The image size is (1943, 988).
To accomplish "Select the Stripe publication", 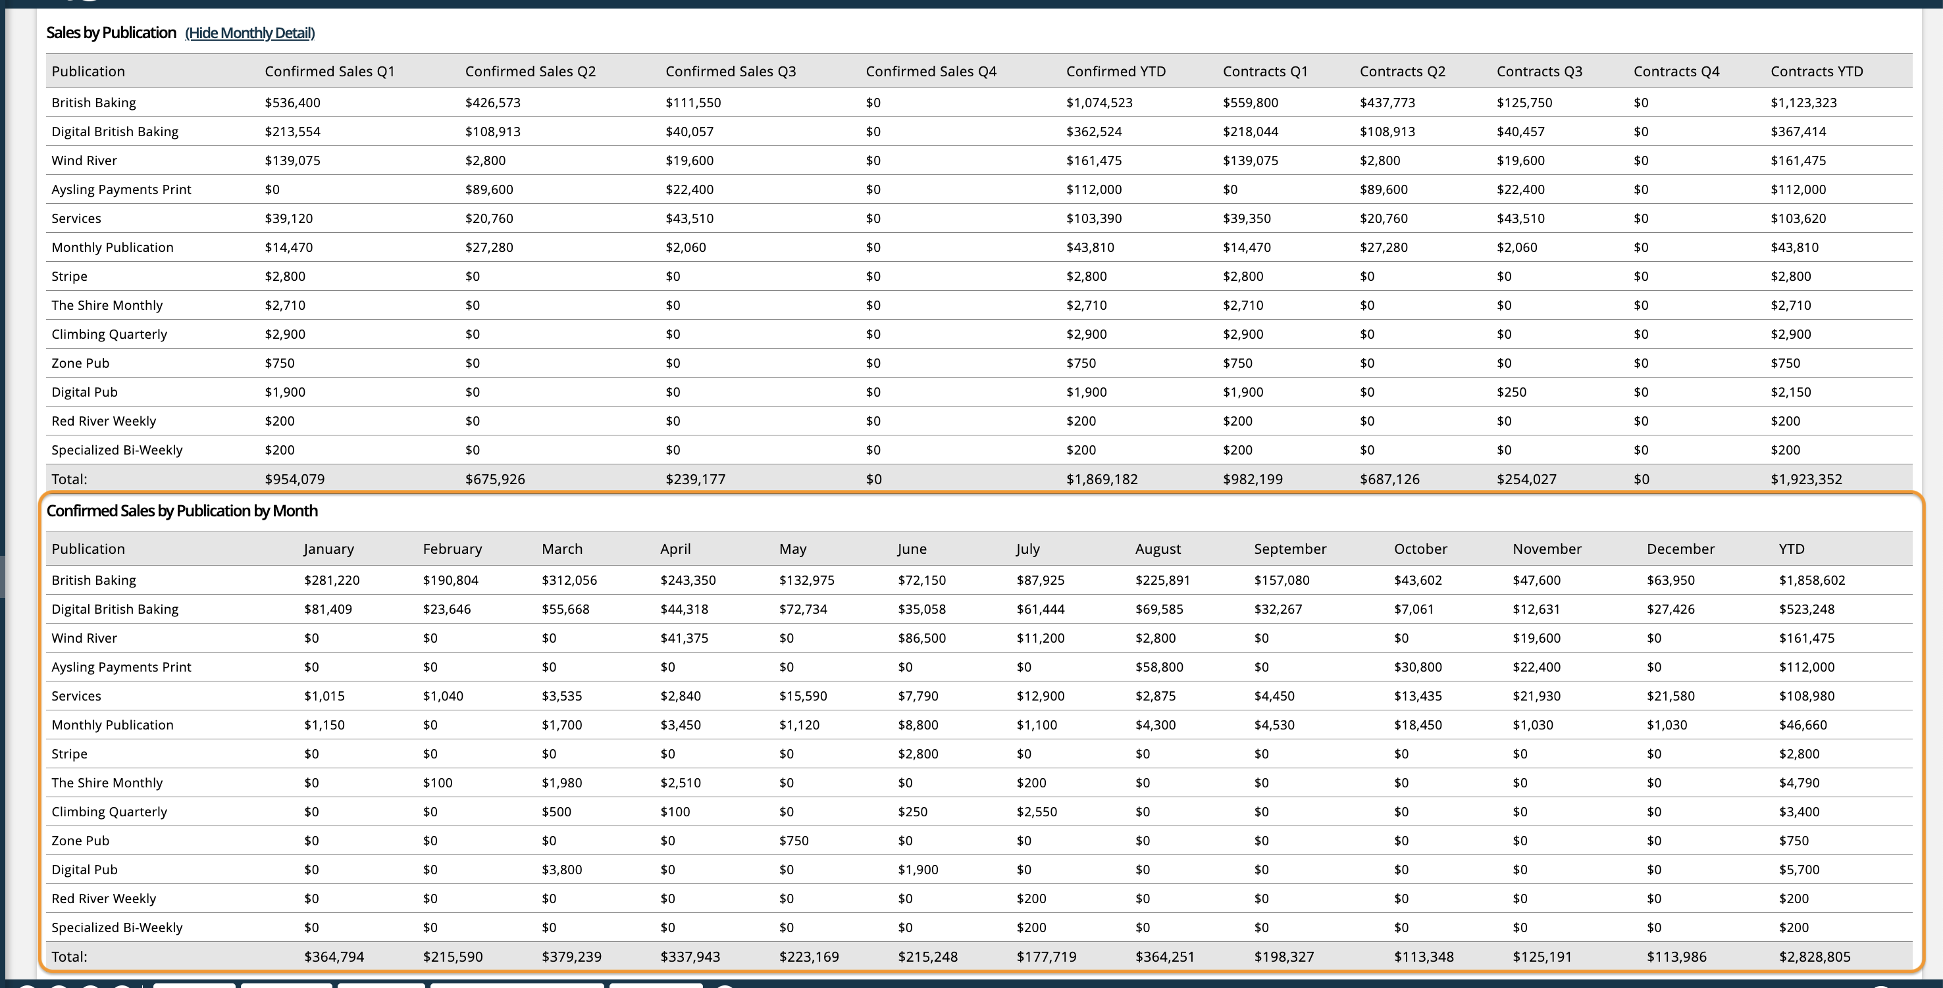I will click(x=68, y=276).
